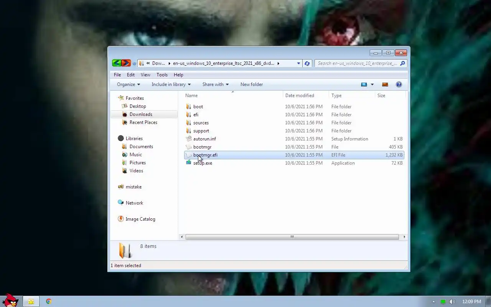Click the 'Setup Information' type cell
Viewport: 491px width, 307px height.
click(350, 139)
